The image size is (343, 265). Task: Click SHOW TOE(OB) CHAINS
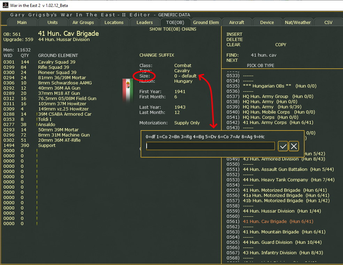(x=173, y=29)
